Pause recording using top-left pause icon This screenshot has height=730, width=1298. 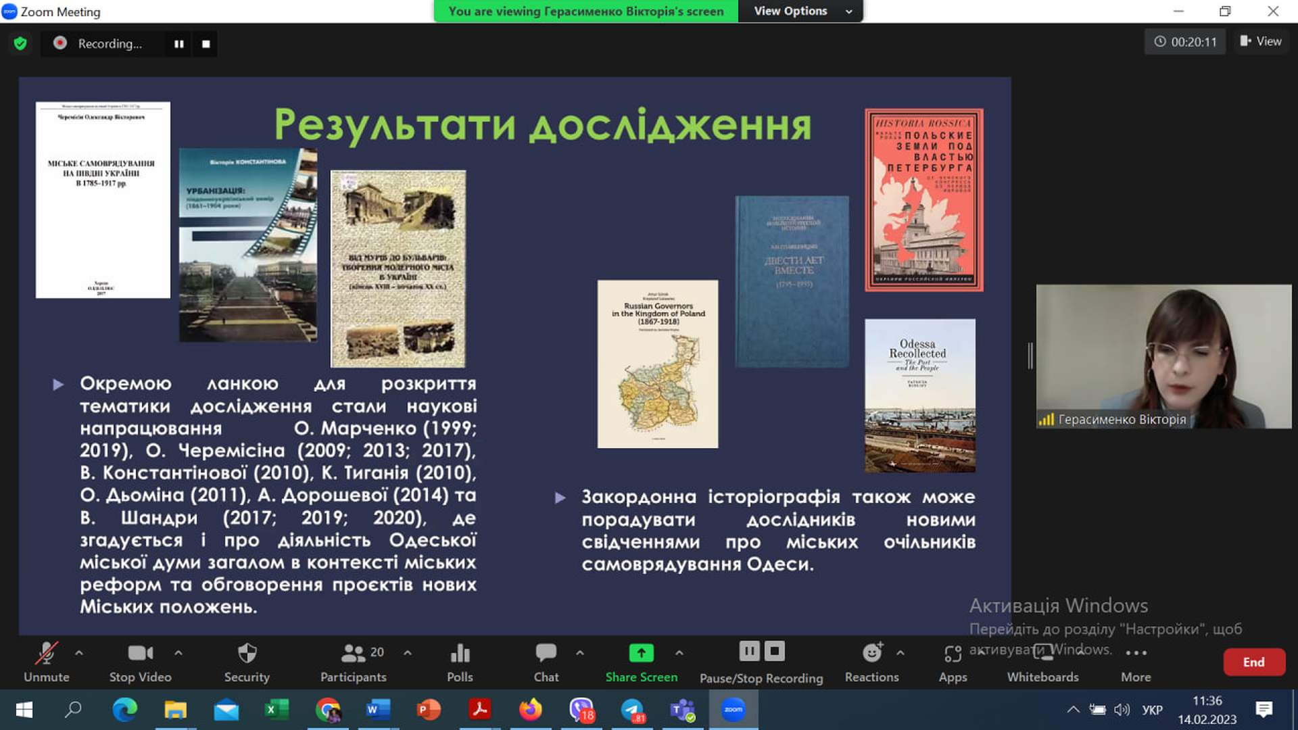[x=179, y=44]
